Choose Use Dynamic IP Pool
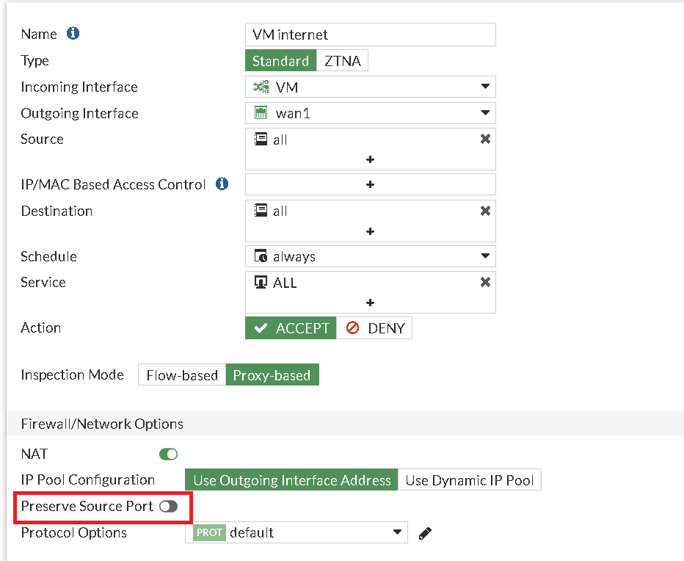The width and height of the screenshot is (684, 561). click(470, 481)
